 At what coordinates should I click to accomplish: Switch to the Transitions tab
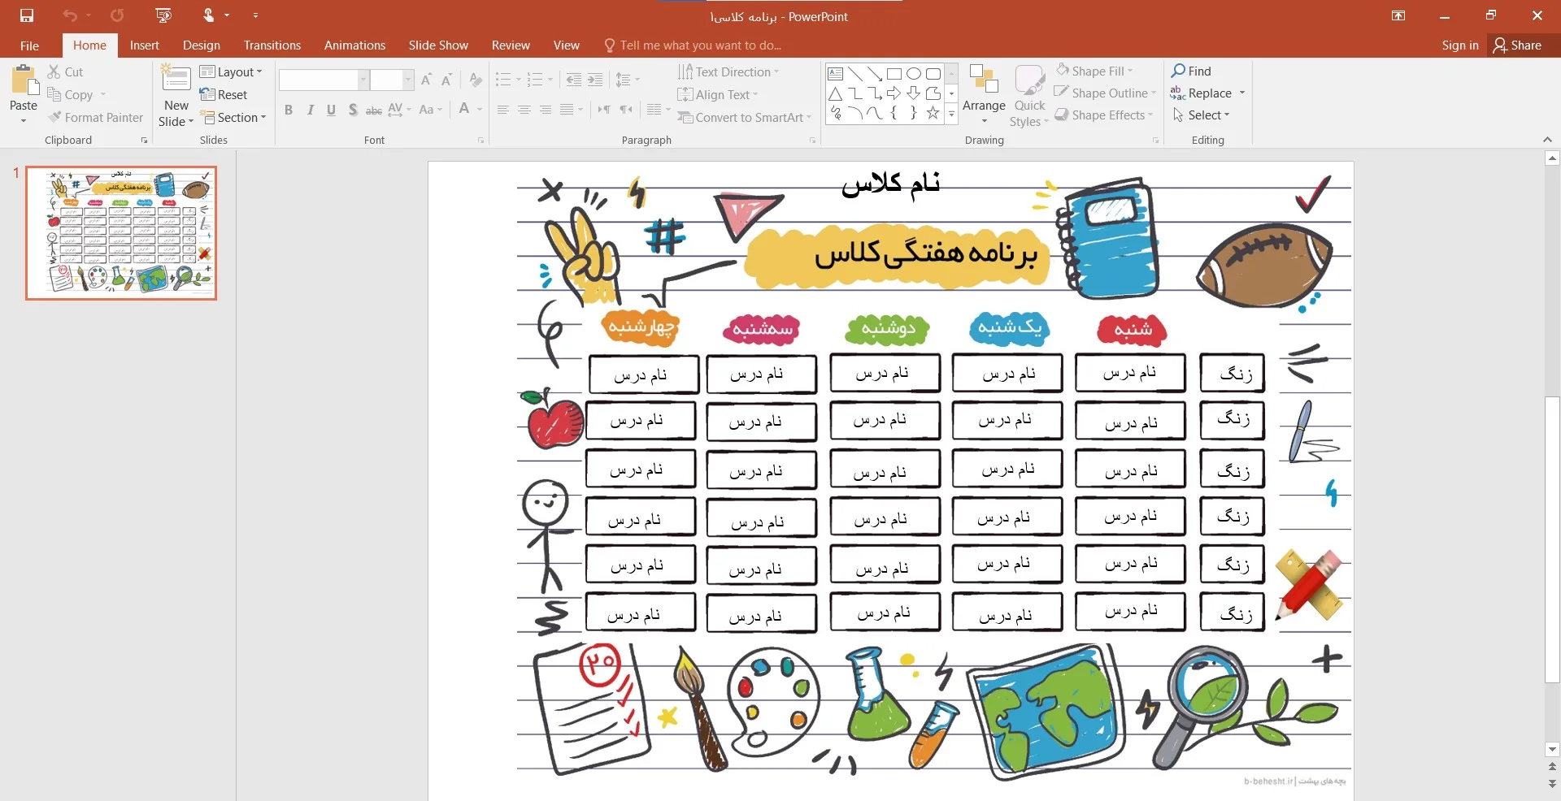click(272, 45)
